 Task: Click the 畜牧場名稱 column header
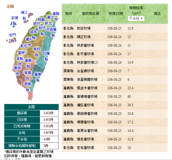pyautogui.click(x=90, y=14)
